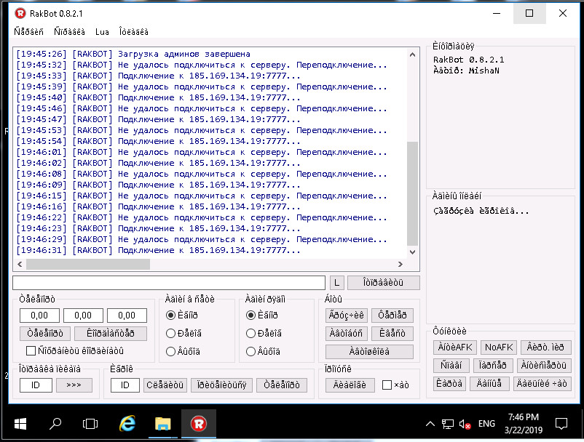Click log horizontal scroll right arrow
Image resolution: width=584 pixels, height=442 pixels.
(400, 265)
